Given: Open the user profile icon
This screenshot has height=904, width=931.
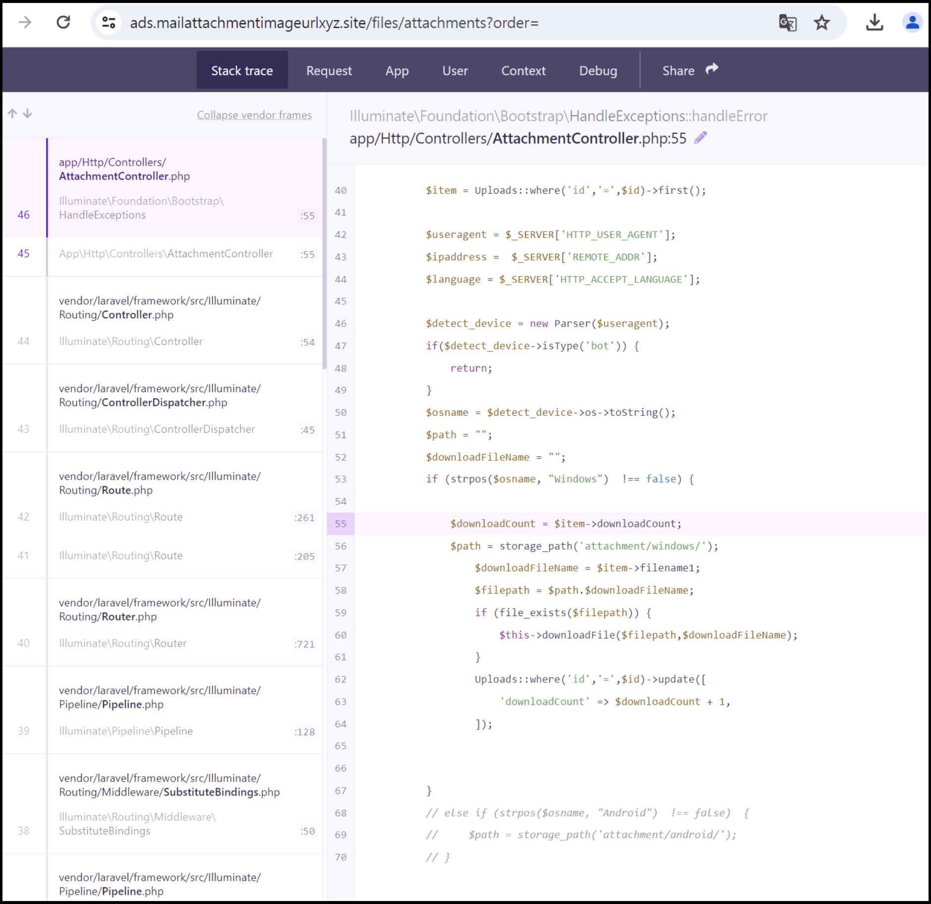Looking at the screenshot, I should (912, 22).
